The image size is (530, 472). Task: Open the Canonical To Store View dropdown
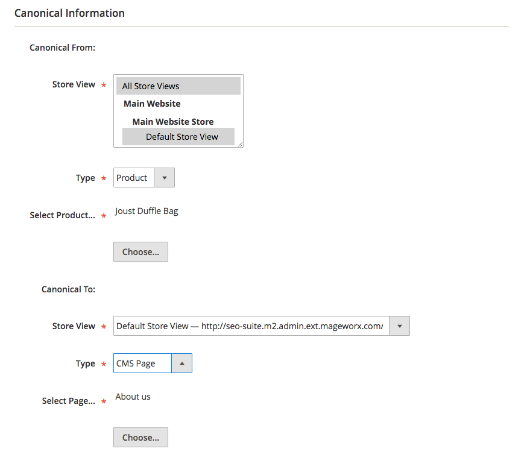coord(262,326)
